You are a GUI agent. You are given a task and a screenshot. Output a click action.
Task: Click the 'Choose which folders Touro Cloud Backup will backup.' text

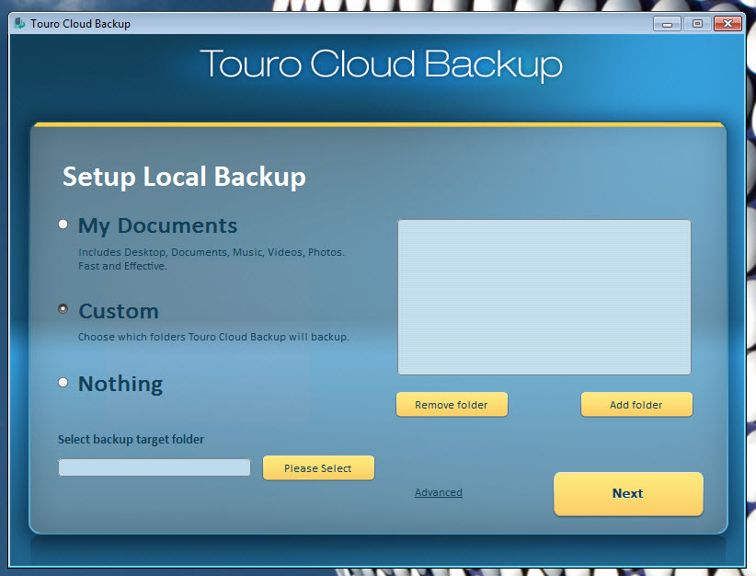213,337
